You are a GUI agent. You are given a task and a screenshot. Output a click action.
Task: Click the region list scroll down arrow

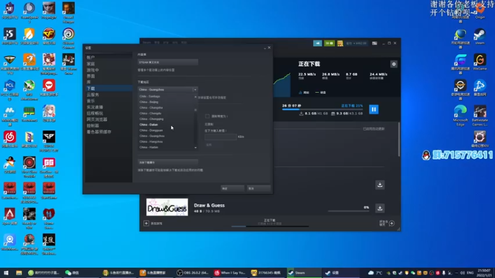[196, 148]
